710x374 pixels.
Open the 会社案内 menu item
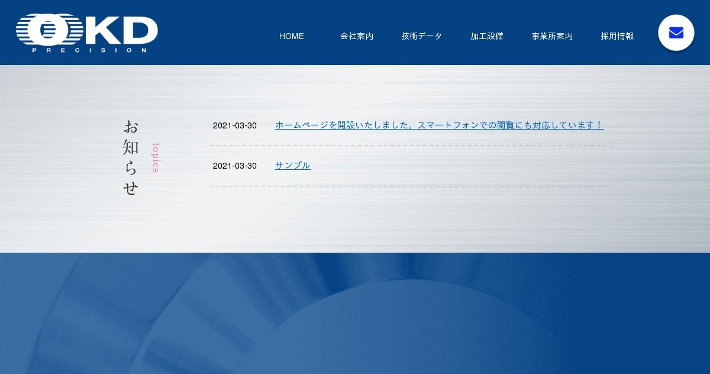tap(357, 36)
